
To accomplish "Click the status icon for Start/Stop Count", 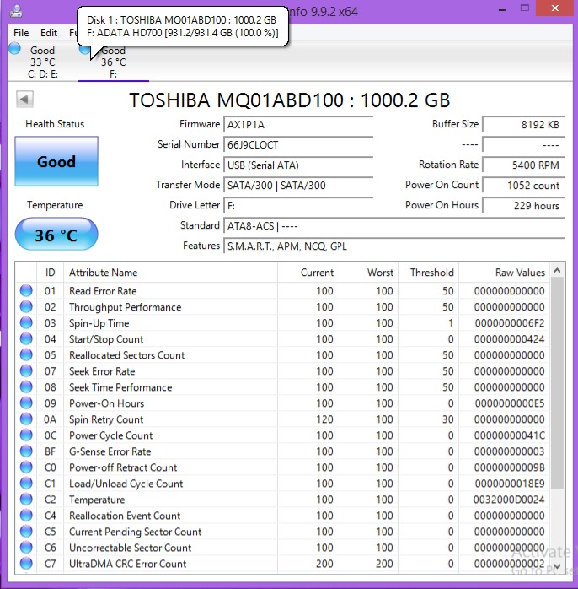I will point(26,339).
